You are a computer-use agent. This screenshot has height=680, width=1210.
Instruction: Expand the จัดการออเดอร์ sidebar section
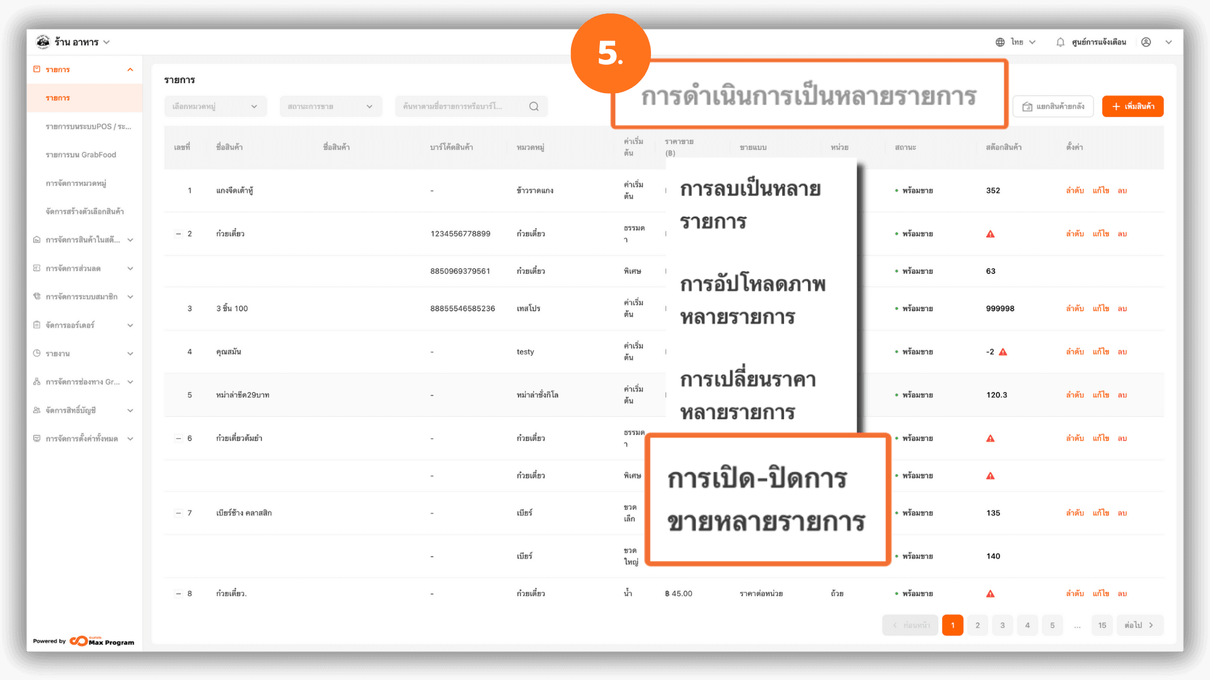pos(83,326)
